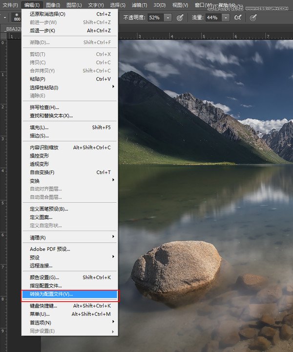Click the opacity value field showing 52%
The width and height of the screenshot is (293, 352).
[x=156, y=18]
